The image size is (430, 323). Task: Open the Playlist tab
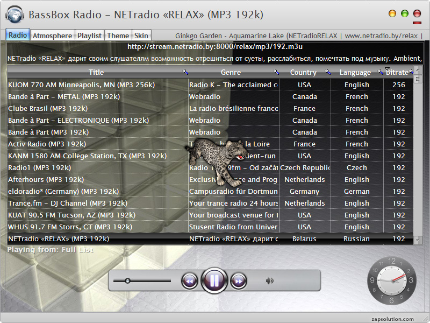(x=89, y=36)
